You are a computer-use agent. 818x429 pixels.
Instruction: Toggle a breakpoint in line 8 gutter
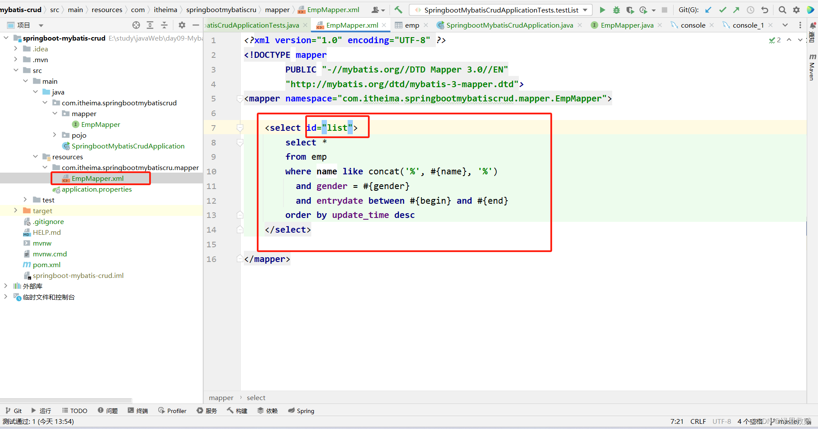pyautogui.click(x=227, y=142)
